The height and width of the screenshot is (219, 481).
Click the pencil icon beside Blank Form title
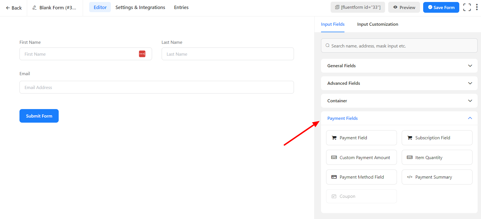click(x=34, y=8)
